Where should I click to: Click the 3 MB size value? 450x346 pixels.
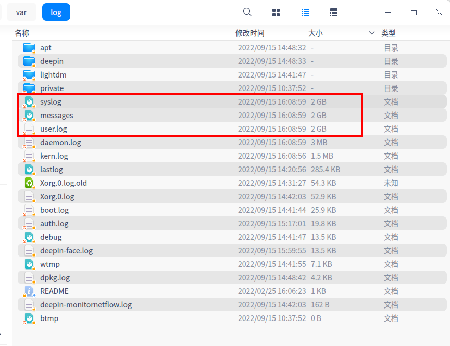point(319,143)
